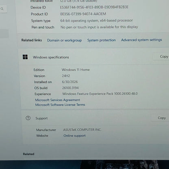
Task: Select the text 64-bit operating system, x64-based processor
Action: (97, 21)
